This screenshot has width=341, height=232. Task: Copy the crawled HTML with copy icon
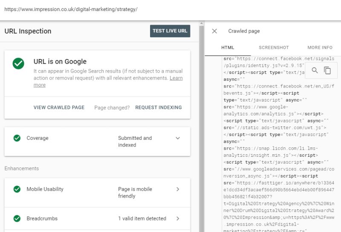click(327, 70)
